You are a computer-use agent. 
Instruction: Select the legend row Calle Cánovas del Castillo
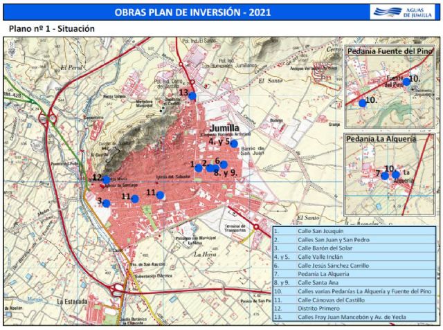[x=354, y=300]
